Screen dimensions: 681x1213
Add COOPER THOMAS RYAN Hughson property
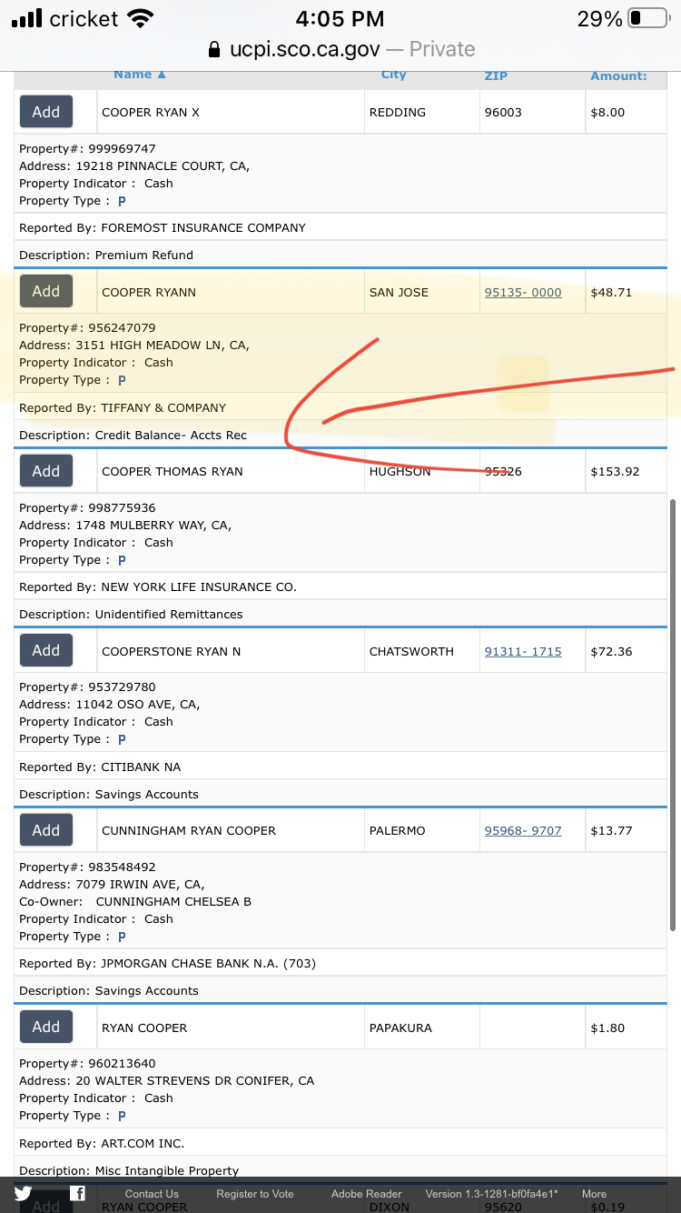(x=46, y=471)
